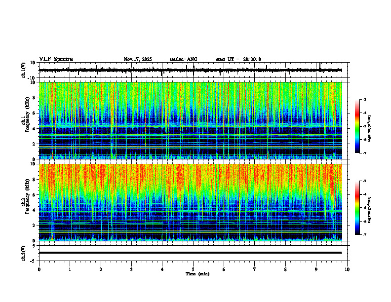This screenshot has width=391, height=302.
Task: Click the "-3" label on the ch.1 color scale
Action: [x=364, y=99]
